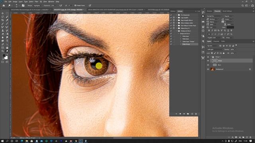Apply Faux Bold in Character panel
The width and height of the screenshot is (255, 143).
click(209, 31)
